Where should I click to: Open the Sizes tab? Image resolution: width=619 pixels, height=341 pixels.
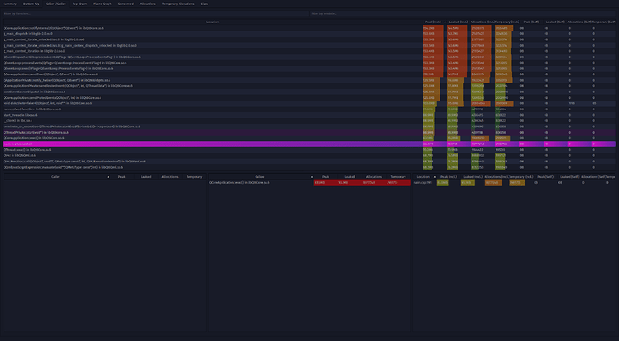coord(205,4)
